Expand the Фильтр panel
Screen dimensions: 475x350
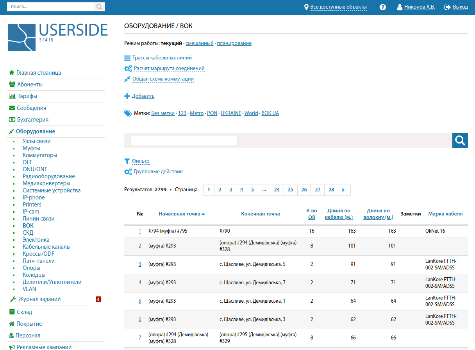[x=140, y=161]
